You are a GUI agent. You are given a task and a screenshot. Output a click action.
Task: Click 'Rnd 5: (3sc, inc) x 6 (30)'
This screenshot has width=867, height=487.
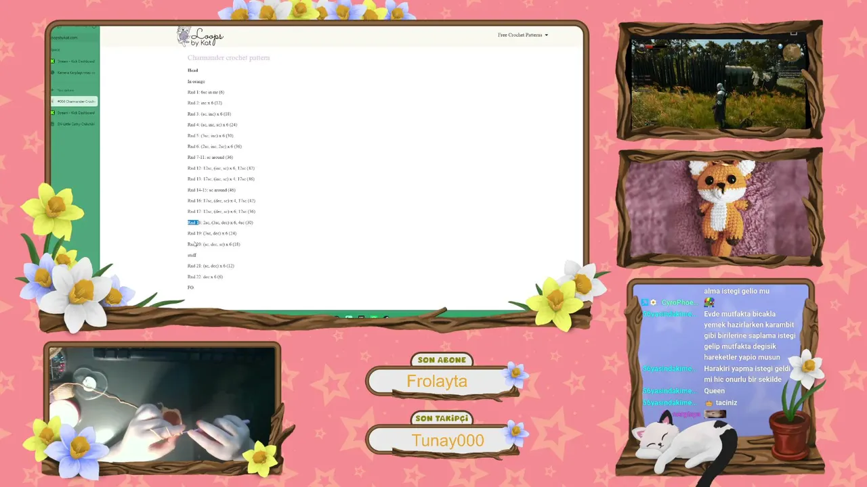pos(210,135)
